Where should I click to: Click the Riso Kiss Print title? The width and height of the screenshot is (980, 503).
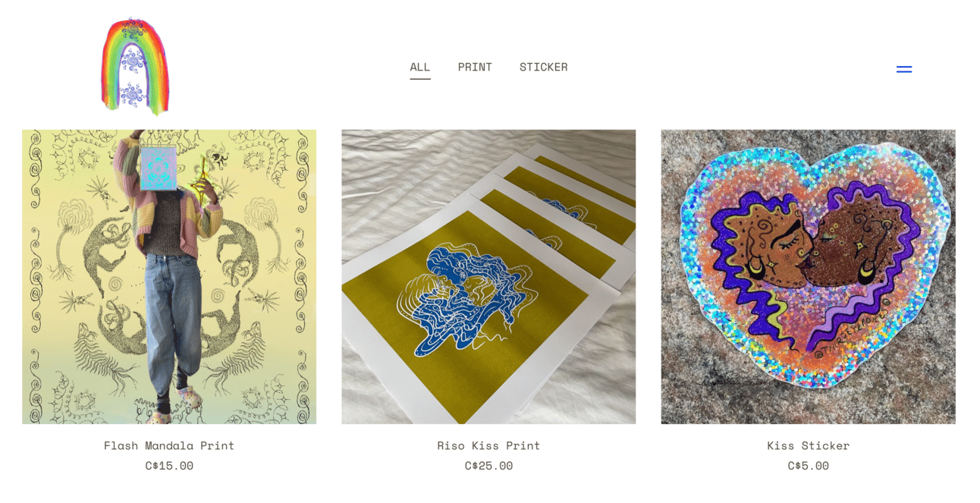[488, 445]
